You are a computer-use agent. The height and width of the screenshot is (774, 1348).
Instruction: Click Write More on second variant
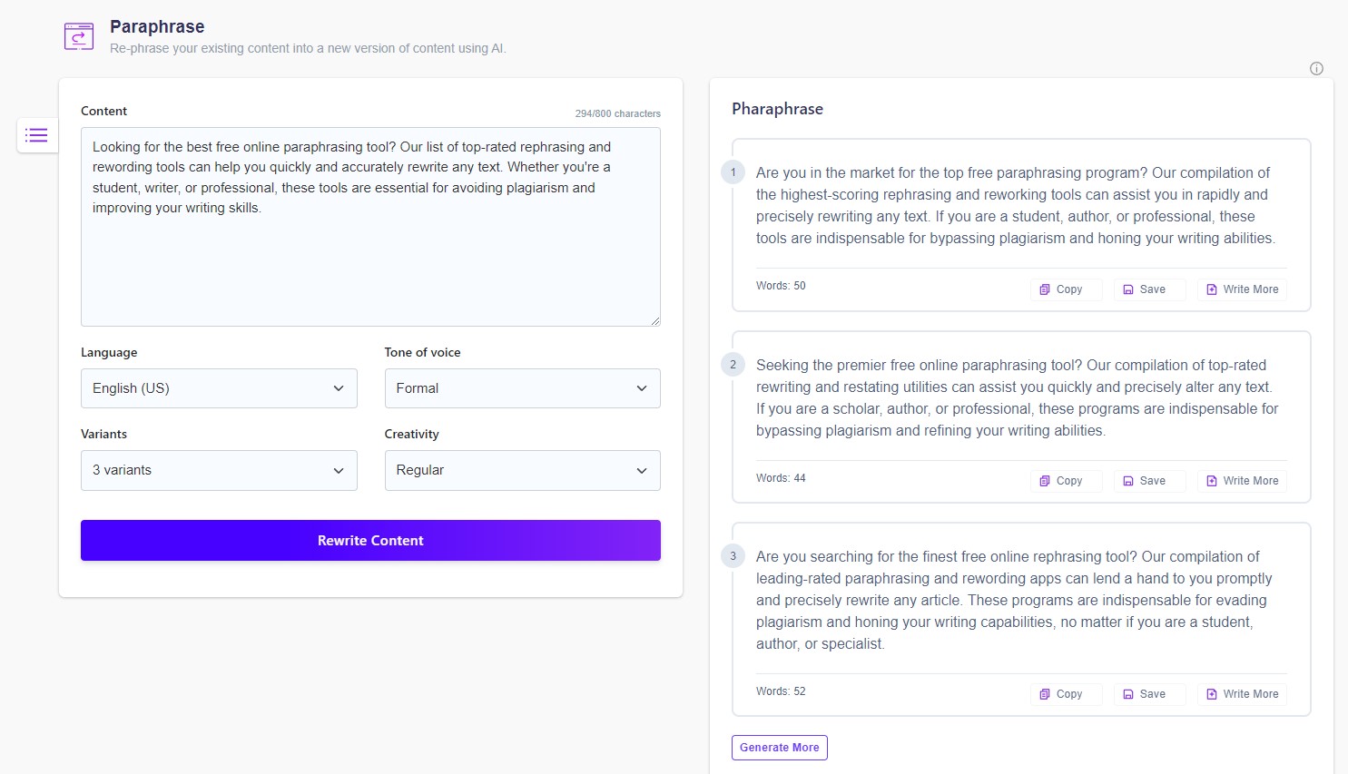pyautogui.click(x=1241, y=481)
